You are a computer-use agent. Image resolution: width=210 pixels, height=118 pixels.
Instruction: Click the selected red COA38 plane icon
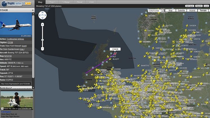pyautogui.click(x=115, y=54)
